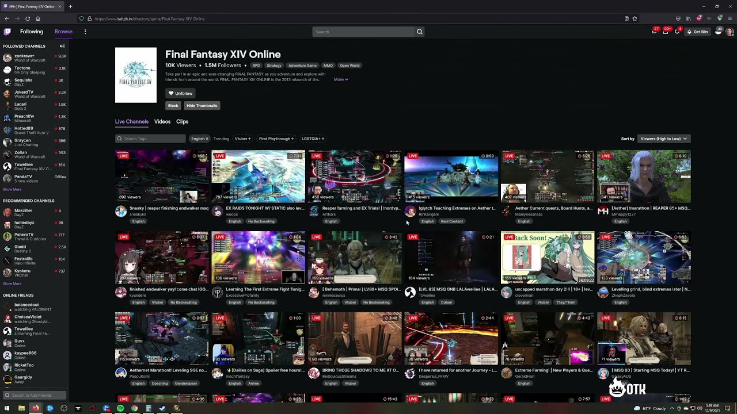737x414 pixels.
Task: Add the First Playthrough tag filter
Action: coord(276,139)
